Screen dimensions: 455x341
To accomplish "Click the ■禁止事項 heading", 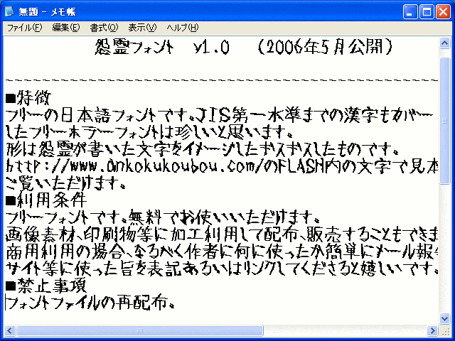I will coord(46,286).
